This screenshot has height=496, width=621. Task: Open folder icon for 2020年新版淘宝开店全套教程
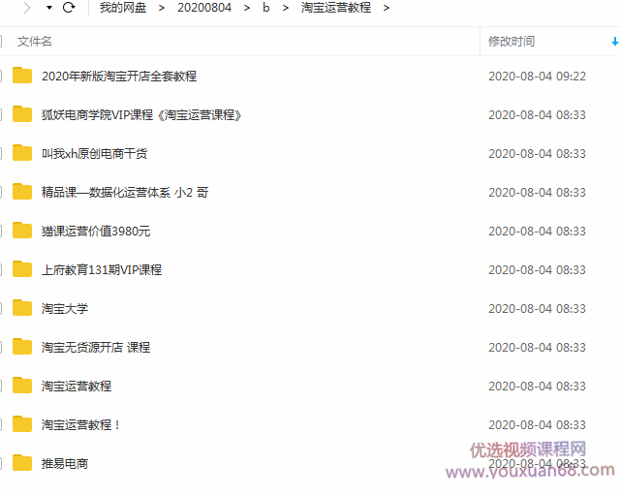22,76
